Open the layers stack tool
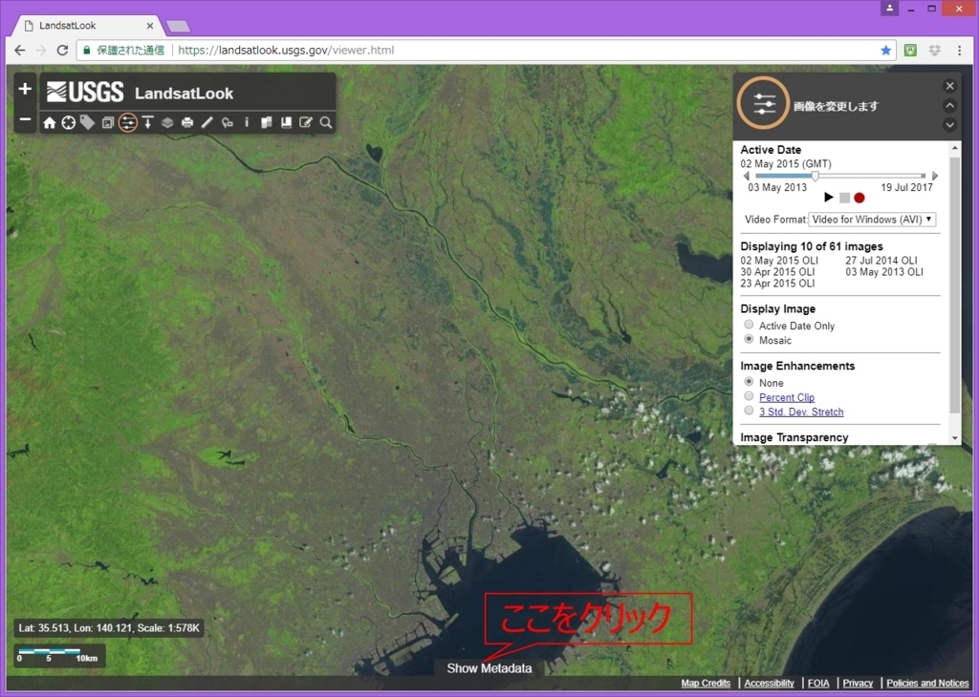The height and width of the screenshot is (697, 979). click(167, 123)
